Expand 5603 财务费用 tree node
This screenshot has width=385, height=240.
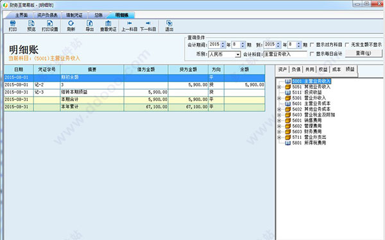pyautogui.click(x=279, y=132)
